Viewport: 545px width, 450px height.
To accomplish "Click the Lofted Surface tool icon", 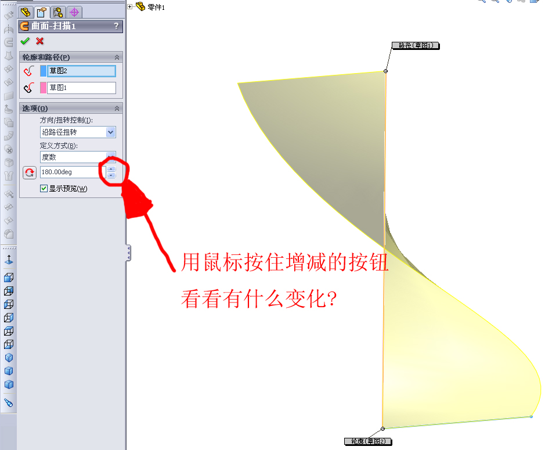I will (x=9, y=56).
